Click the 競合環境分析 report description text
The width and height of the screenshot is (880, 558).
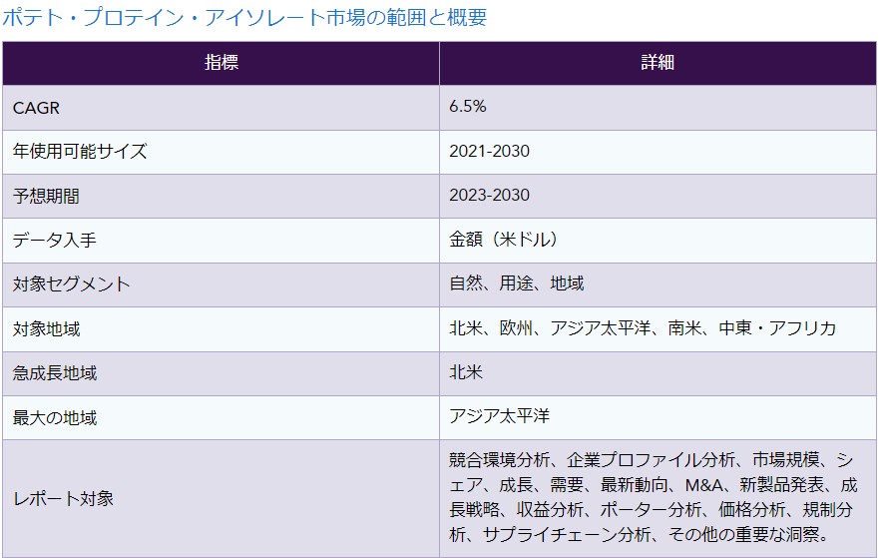tap(652, 498)
